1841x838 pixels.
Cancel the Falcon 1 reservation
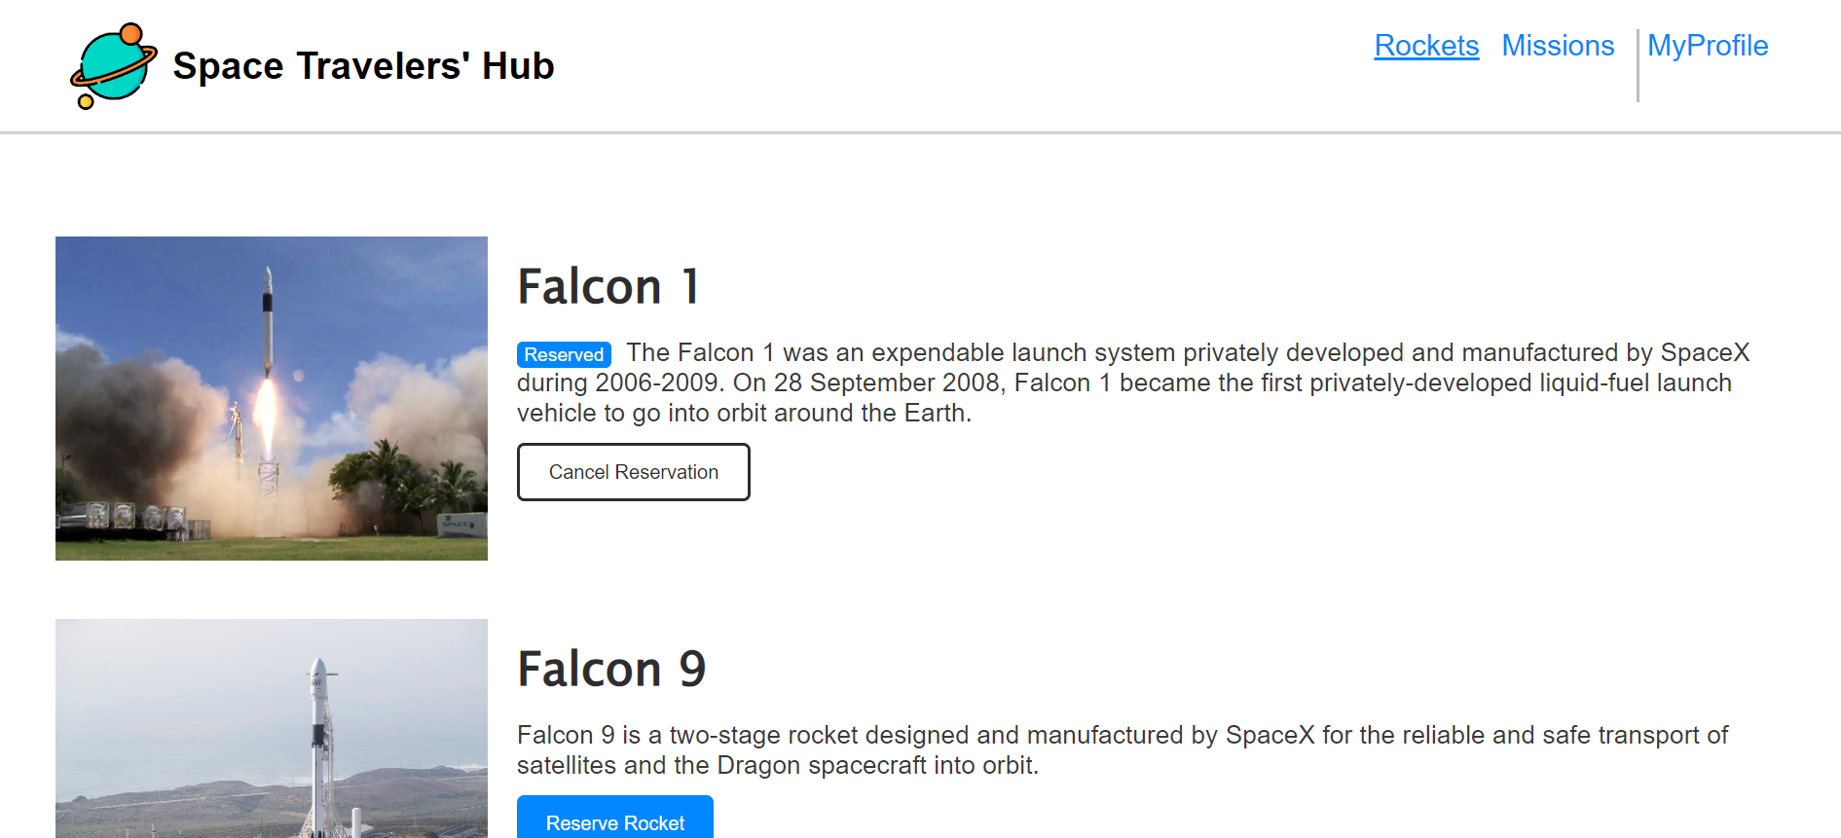[x=634, y=472]
